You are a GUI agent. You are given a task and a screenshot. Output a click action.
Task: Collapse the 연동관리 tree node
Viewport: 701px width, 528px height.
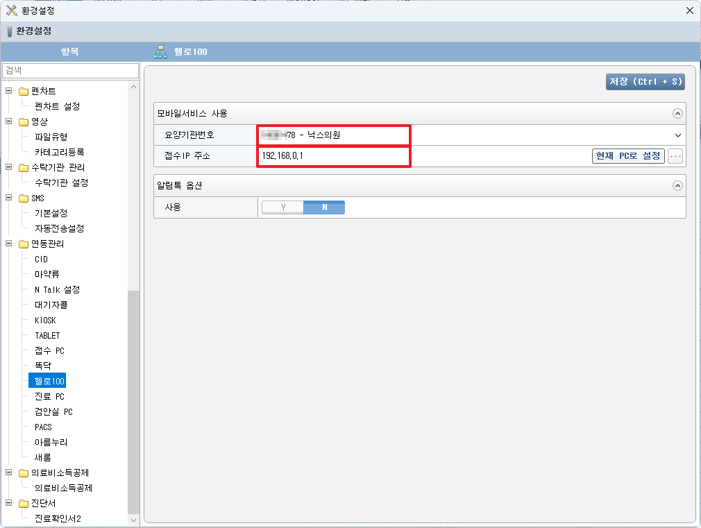[9, 244]
